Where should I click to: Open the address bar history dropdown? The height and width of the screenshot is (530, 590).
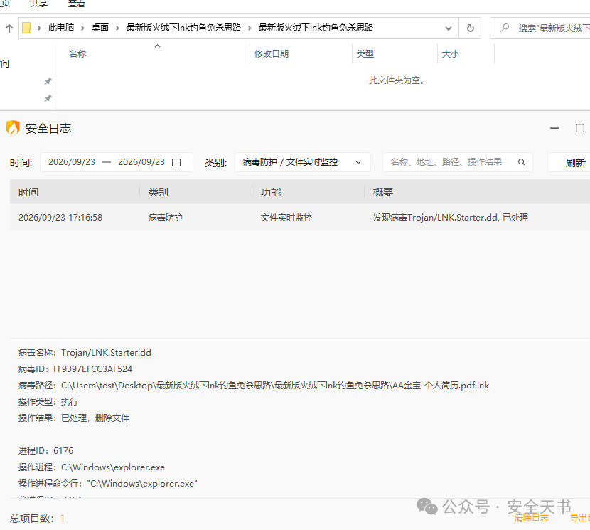(448, 28)
